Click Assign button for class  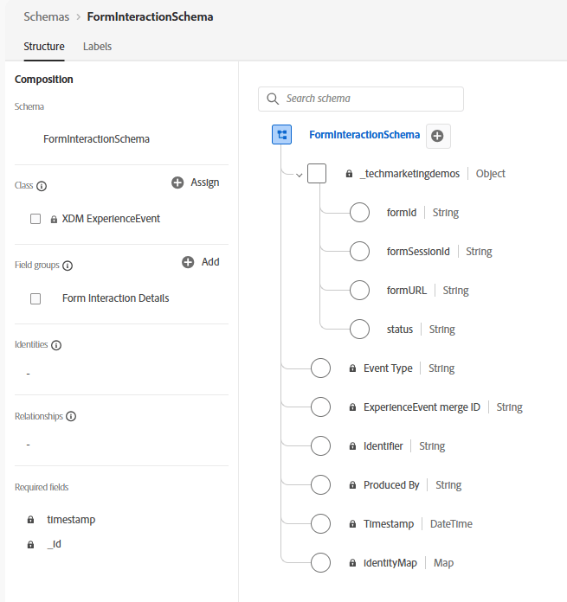coord(196,183)
